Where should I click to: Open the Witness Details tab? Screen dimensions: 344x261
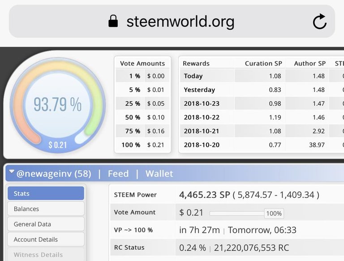pyautogui.click(x=46, y=254)
